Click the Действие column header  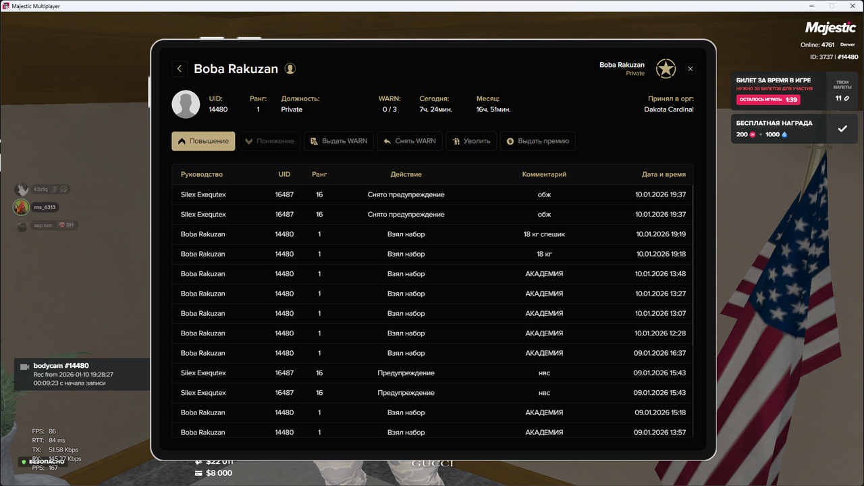click(406, 174)
